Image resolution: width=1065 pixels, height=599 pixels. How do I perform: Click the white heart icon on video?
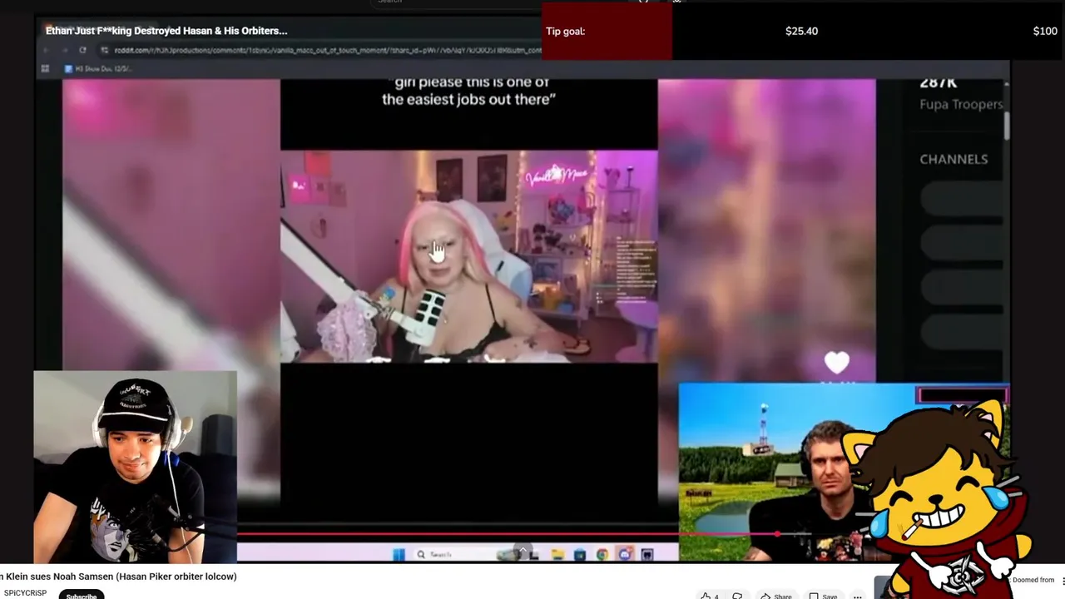837,363
